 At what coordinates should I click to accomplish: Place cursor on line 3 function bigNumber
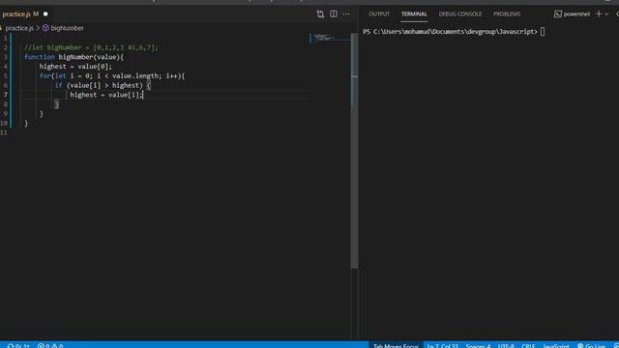coord(74,57)
